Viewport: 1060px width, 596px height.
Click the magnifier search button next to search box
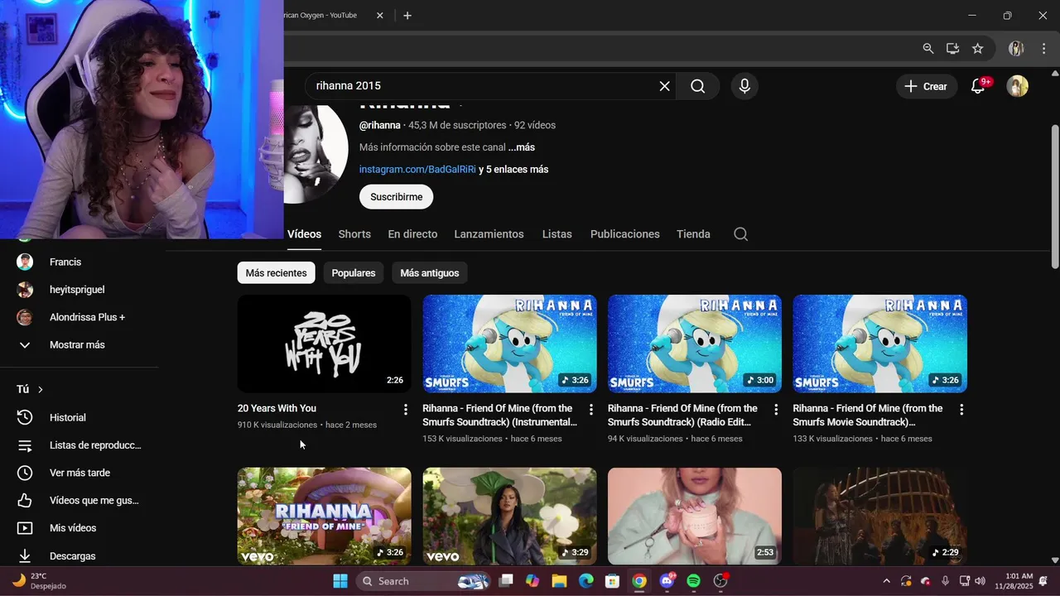coord(697,86)
